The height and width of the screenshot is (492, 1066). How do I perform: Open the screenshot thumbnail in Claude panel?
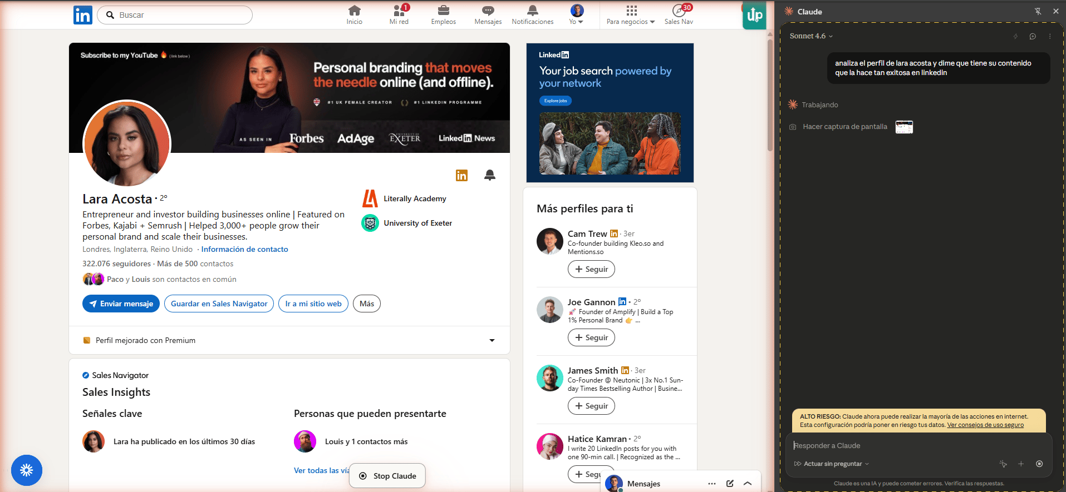[x=904, y=127]
